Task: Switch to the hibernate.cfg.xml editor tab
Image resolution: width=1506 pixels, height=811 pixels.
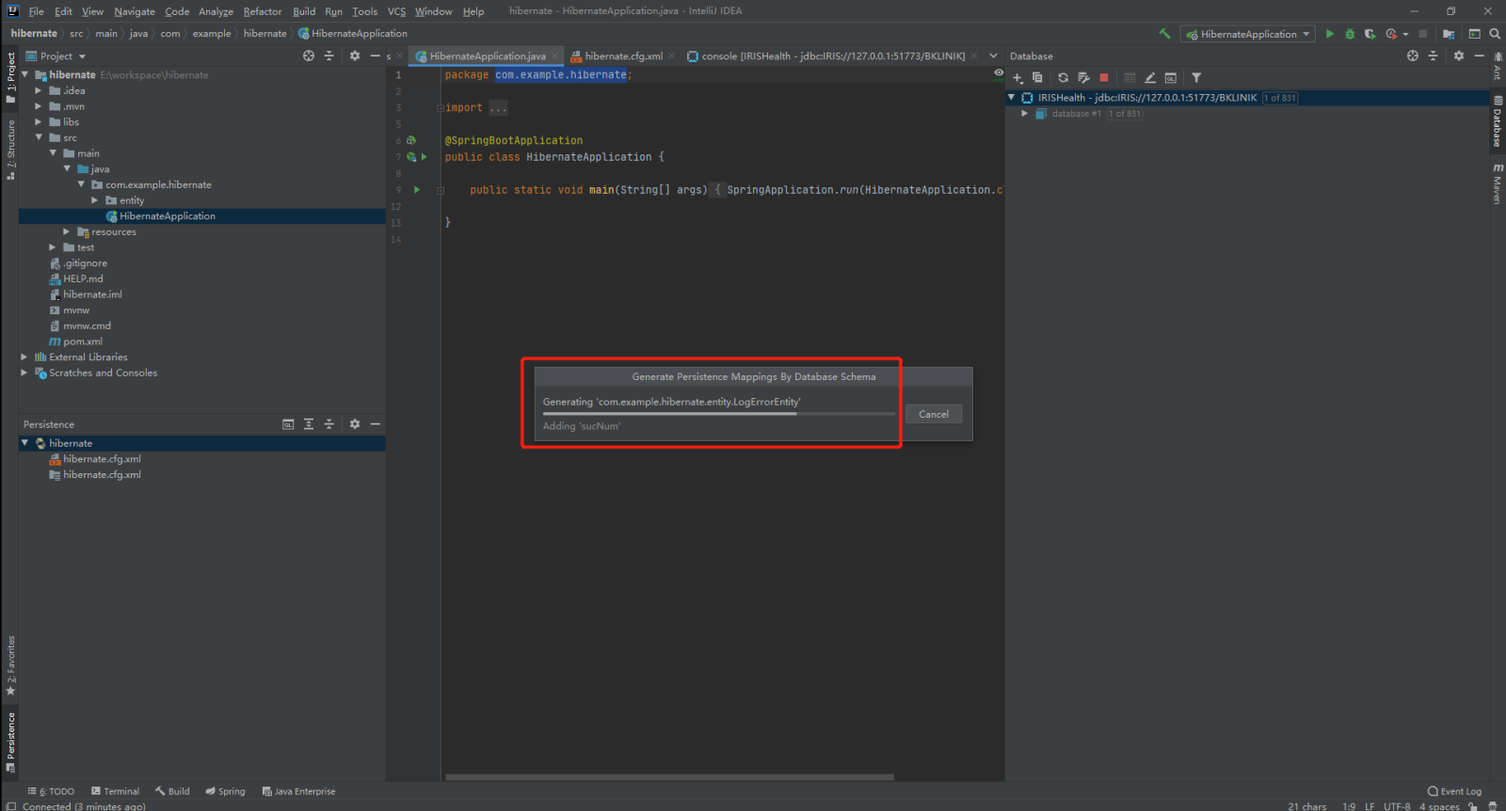Action: point(622,56)
